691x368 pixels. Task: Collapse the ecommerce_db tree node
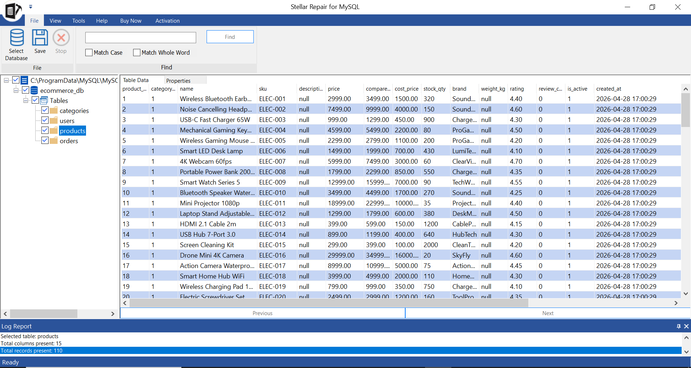point(16,90)
